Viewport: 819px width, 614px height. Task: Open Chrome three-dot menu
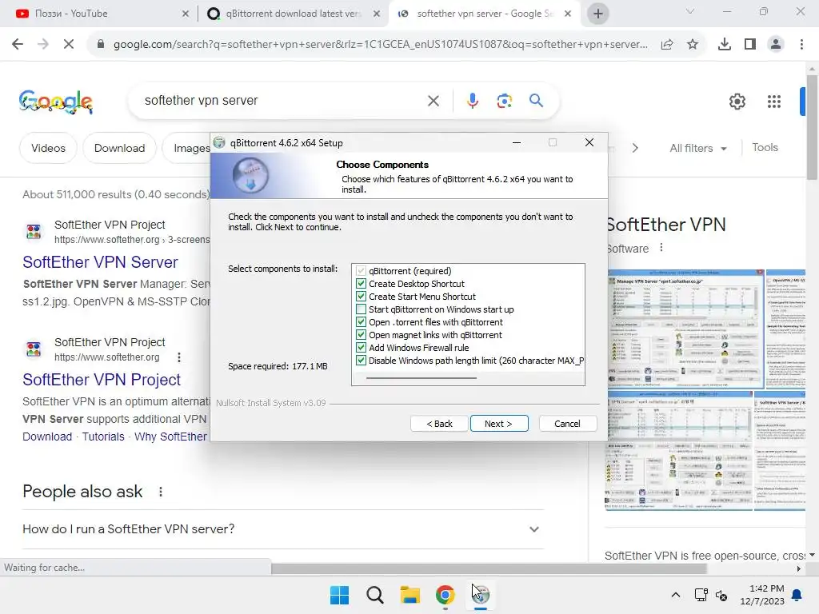point(801,45)
